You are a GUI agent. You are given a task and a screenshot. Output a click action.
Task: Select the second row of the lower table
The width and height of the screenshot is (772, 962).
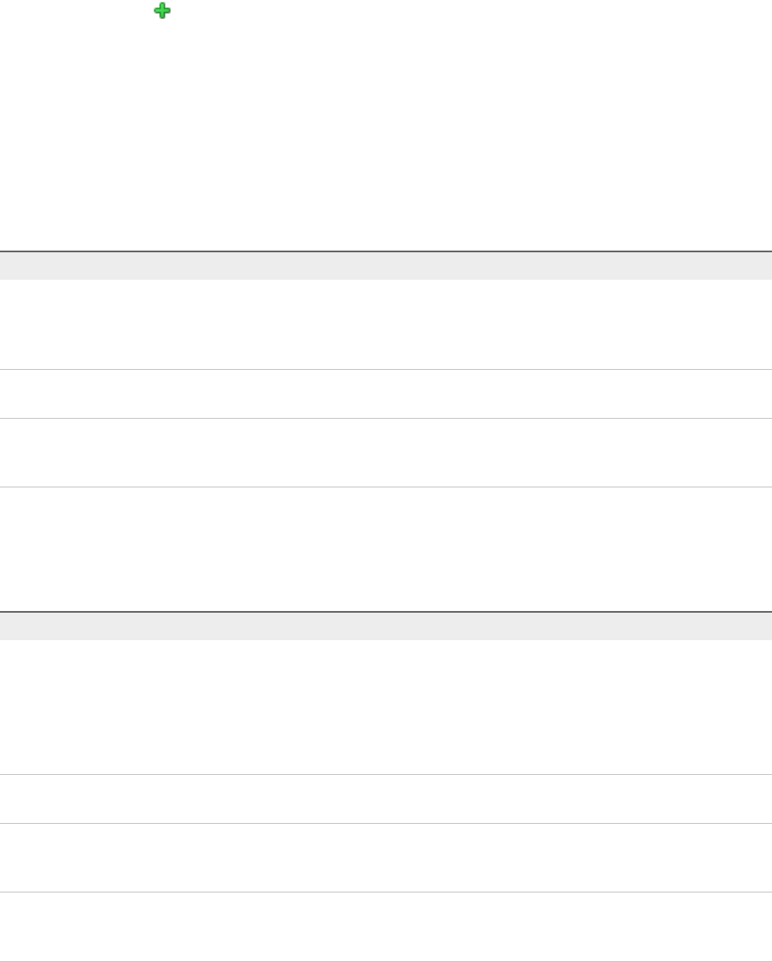click(x=386, y=799)
